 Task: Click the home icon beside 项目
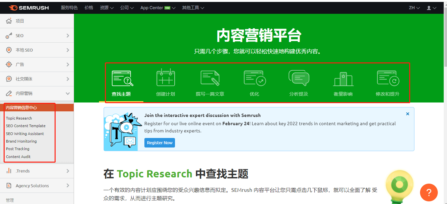click(9, 21)
